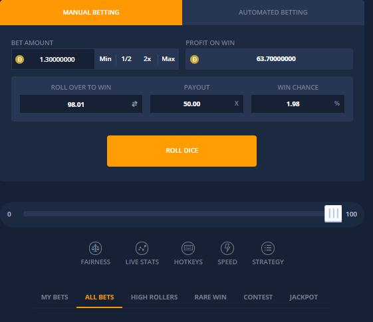Click the Fairness label
Viewport: 373px width, 322px height.
tap(95, 262)
